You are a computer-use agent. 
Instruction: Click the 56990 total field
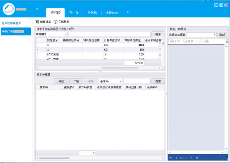point(134,63)
